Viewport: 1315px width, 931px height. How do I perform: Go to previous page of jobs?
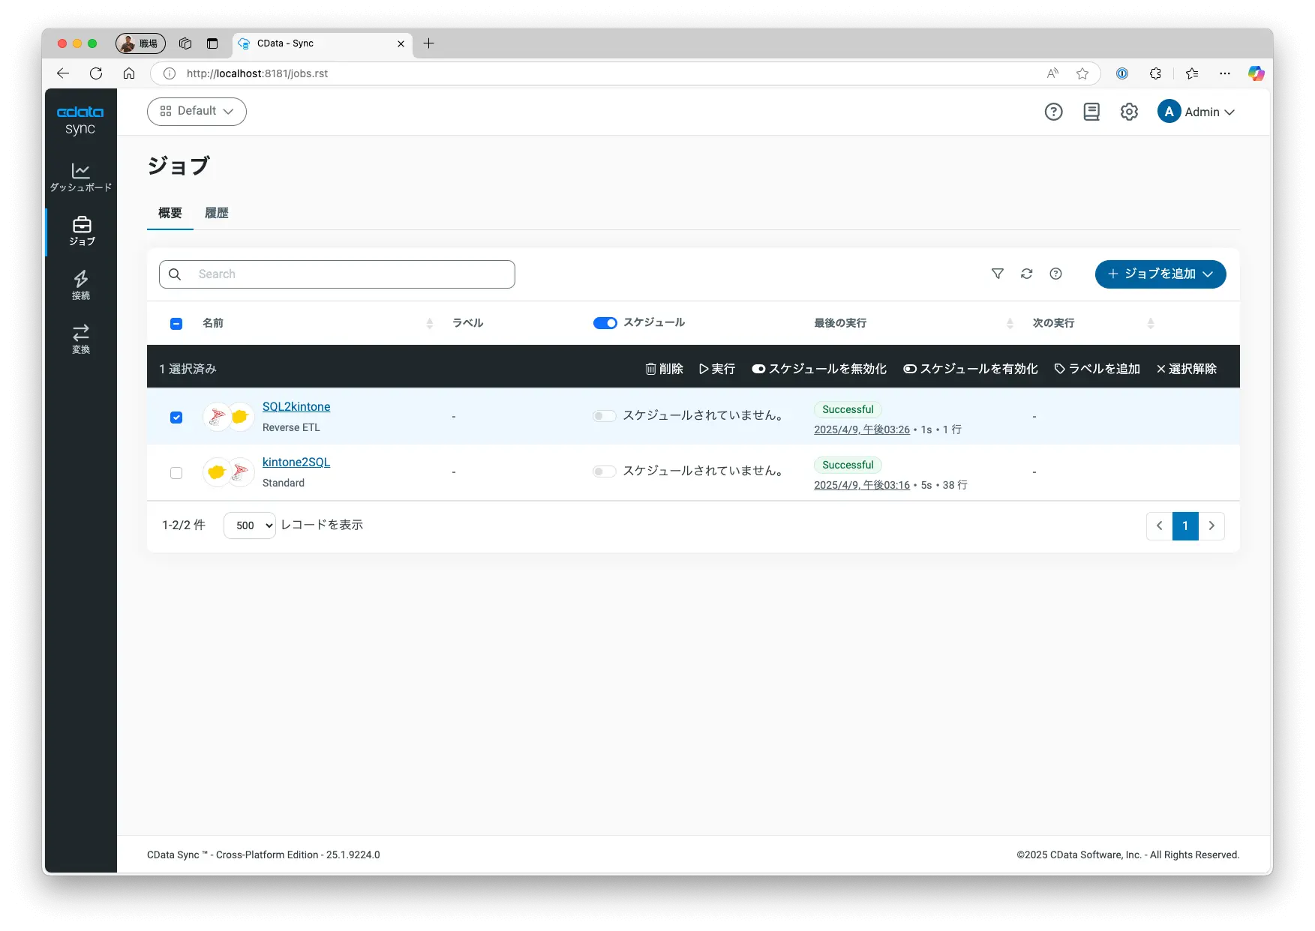[x=1160, y=526]
